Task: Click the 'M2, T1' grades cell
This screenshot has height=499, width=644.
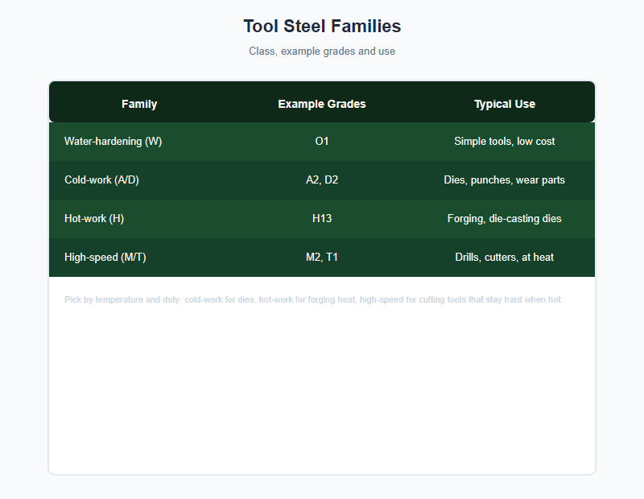Action: 322,257
